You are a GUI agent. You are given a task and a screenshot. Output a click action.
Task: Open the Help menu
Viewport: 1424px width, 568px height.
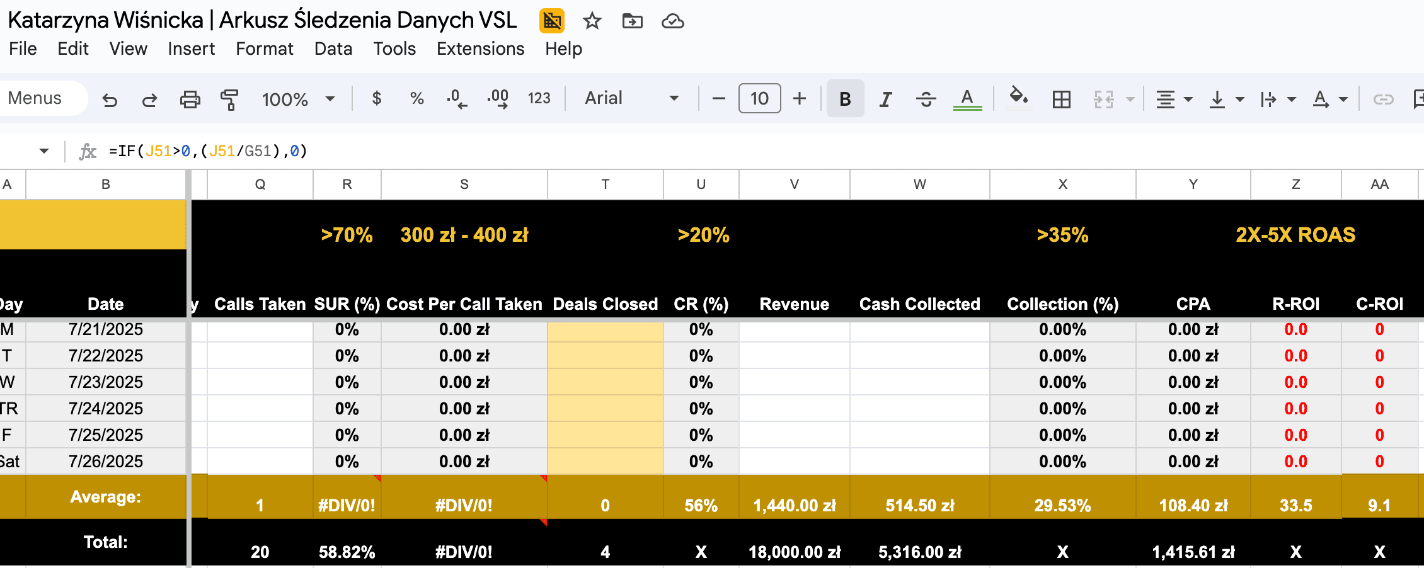pos(563,49)
